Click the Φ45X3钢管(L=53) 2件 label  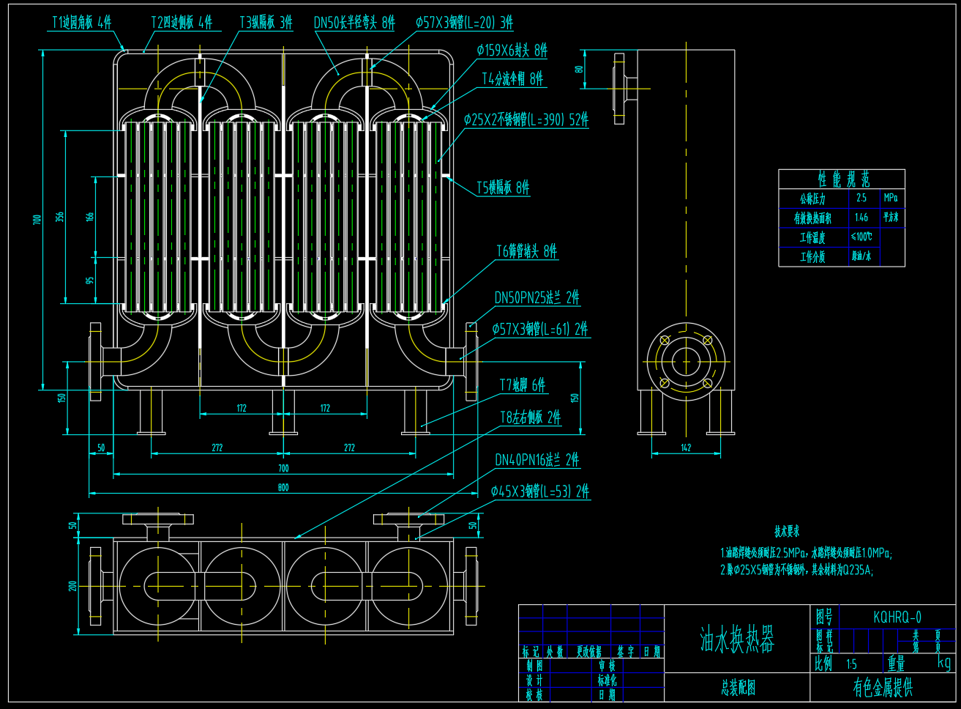point(540,491)
